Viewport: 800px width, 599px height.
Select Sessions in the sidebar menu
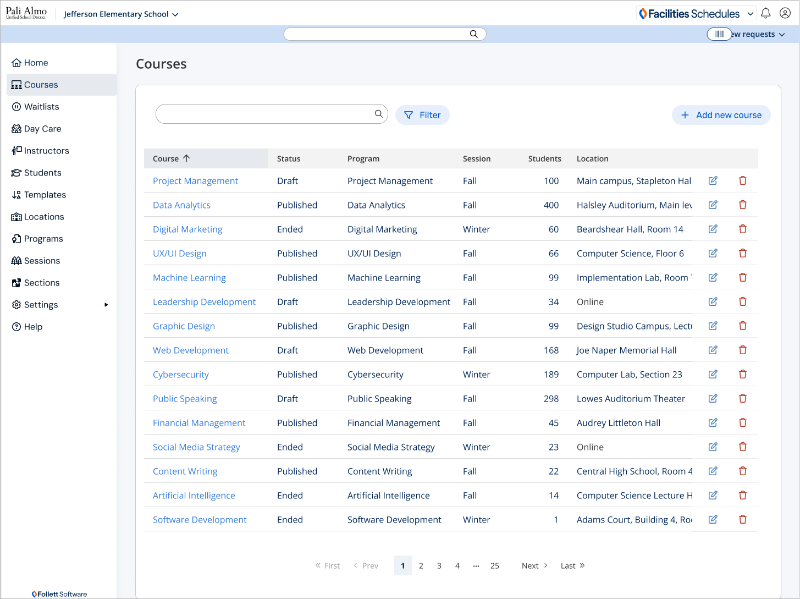pos(42,260)
